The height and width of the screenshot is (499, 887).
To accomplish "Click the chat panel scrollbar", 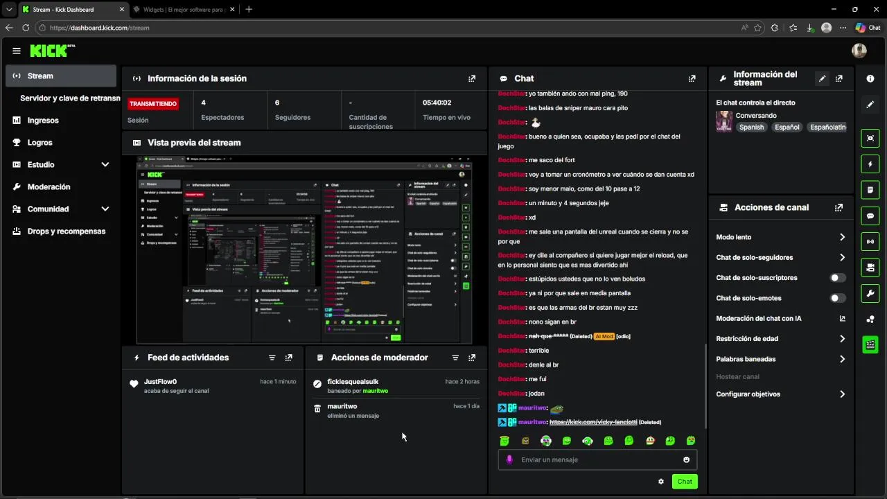I will tap(705, 385).
